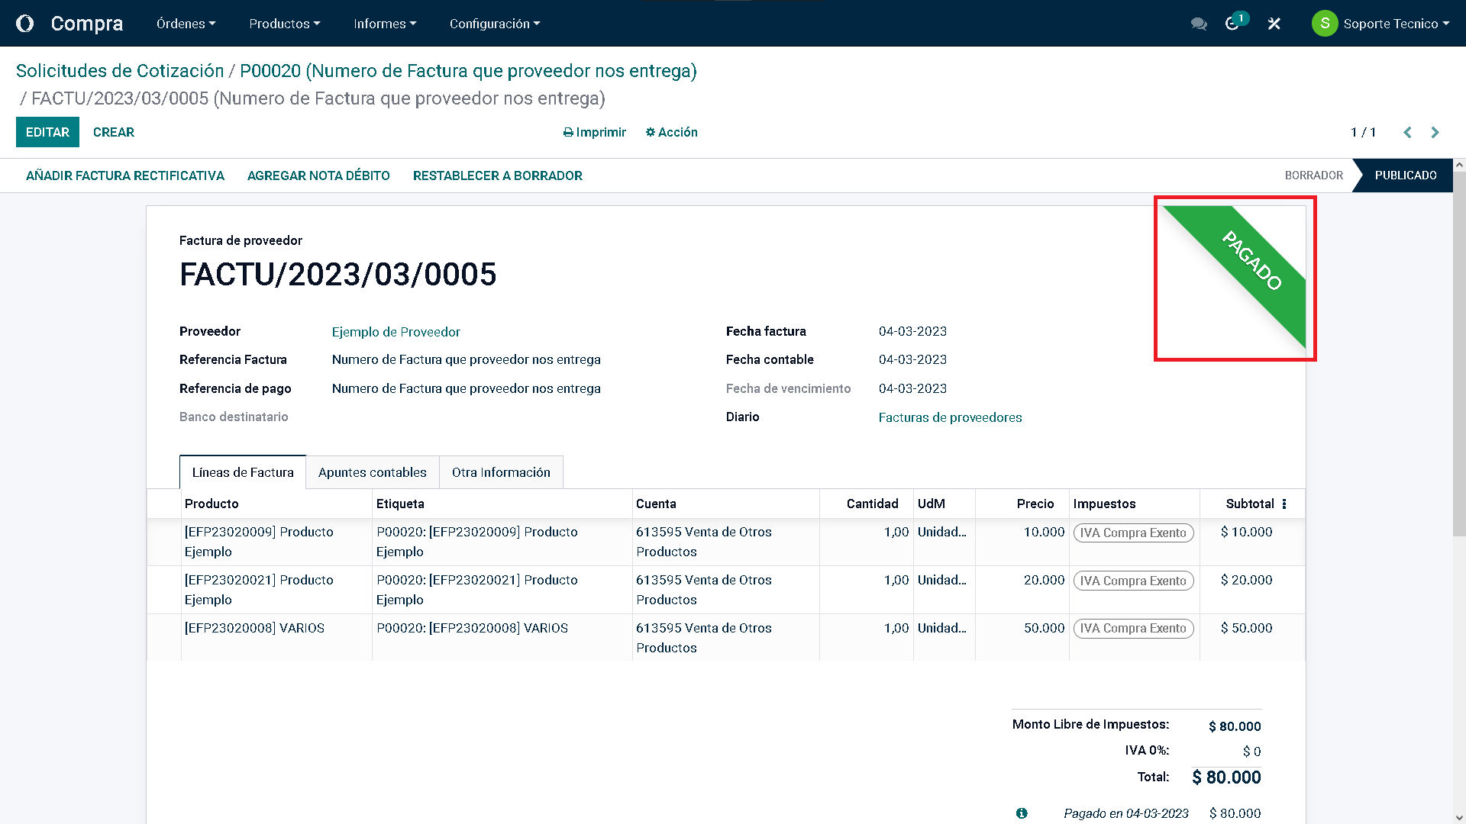Click the Odoo home logo icon

pyautogui.click(x=25, y=24)
